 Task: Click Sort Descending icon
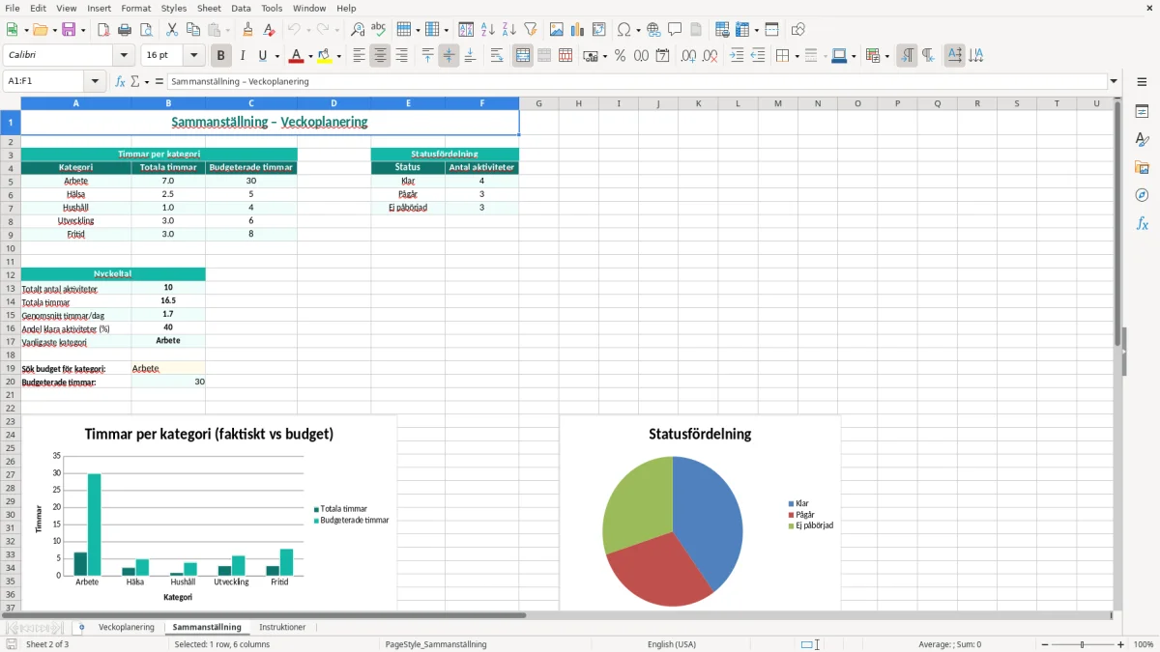509,30
